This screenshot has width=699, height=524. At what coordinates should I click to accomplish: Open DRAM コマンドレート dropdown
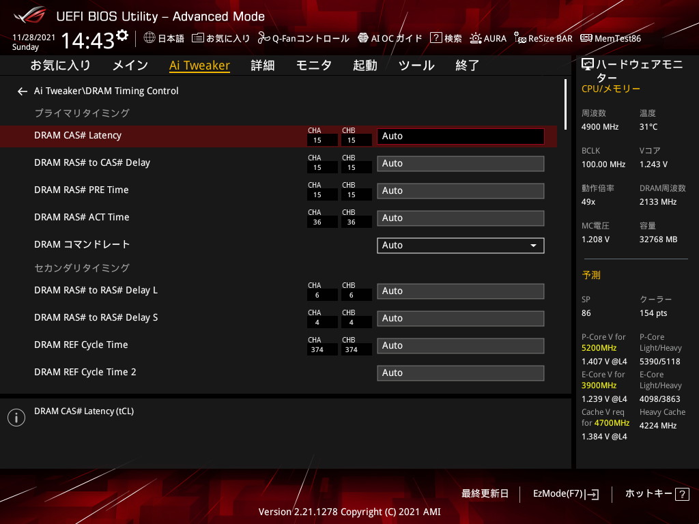point(461,246)
